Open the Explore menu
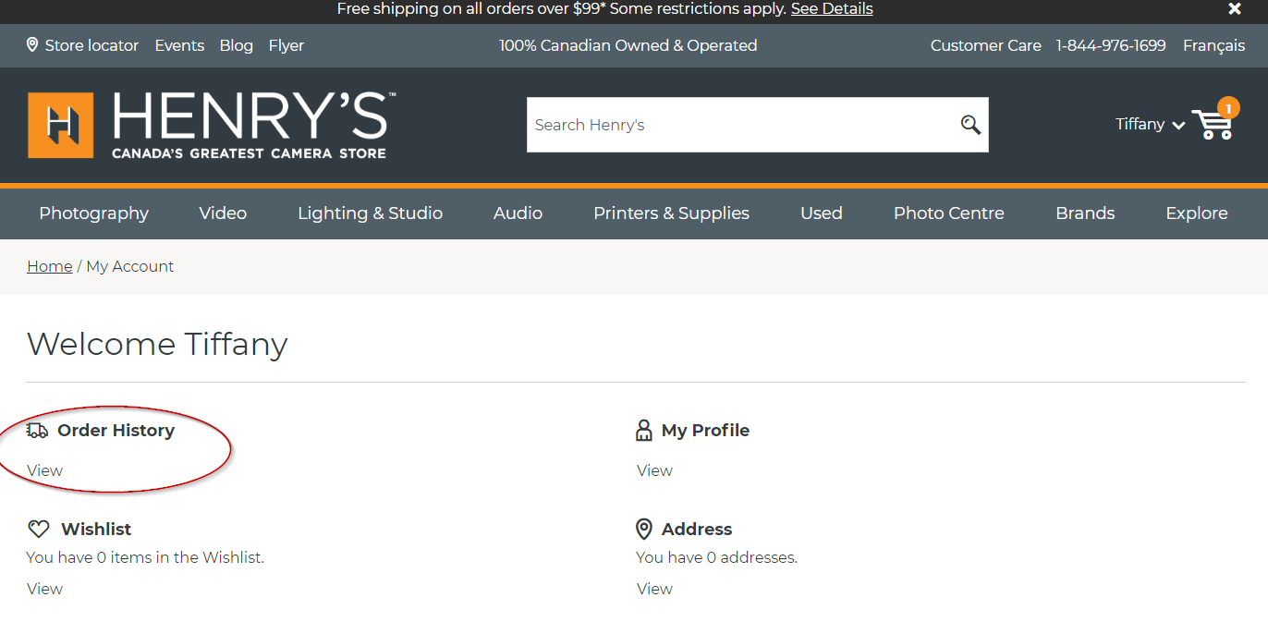 [1197, 213]
